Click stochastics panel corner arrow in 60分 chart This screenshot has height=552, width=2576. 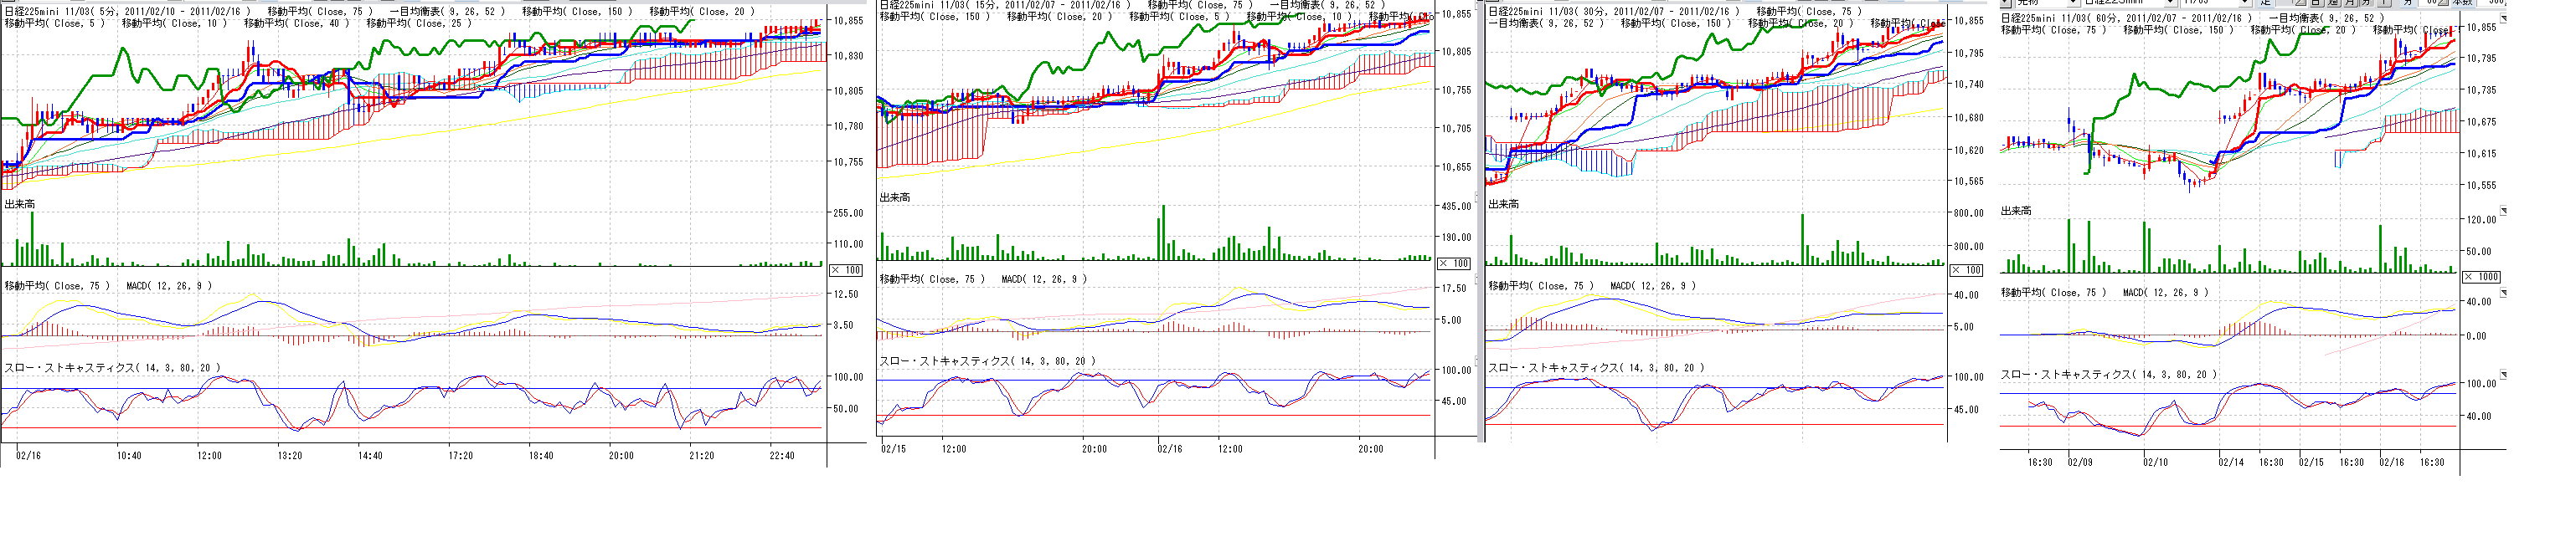[2504, 375]
